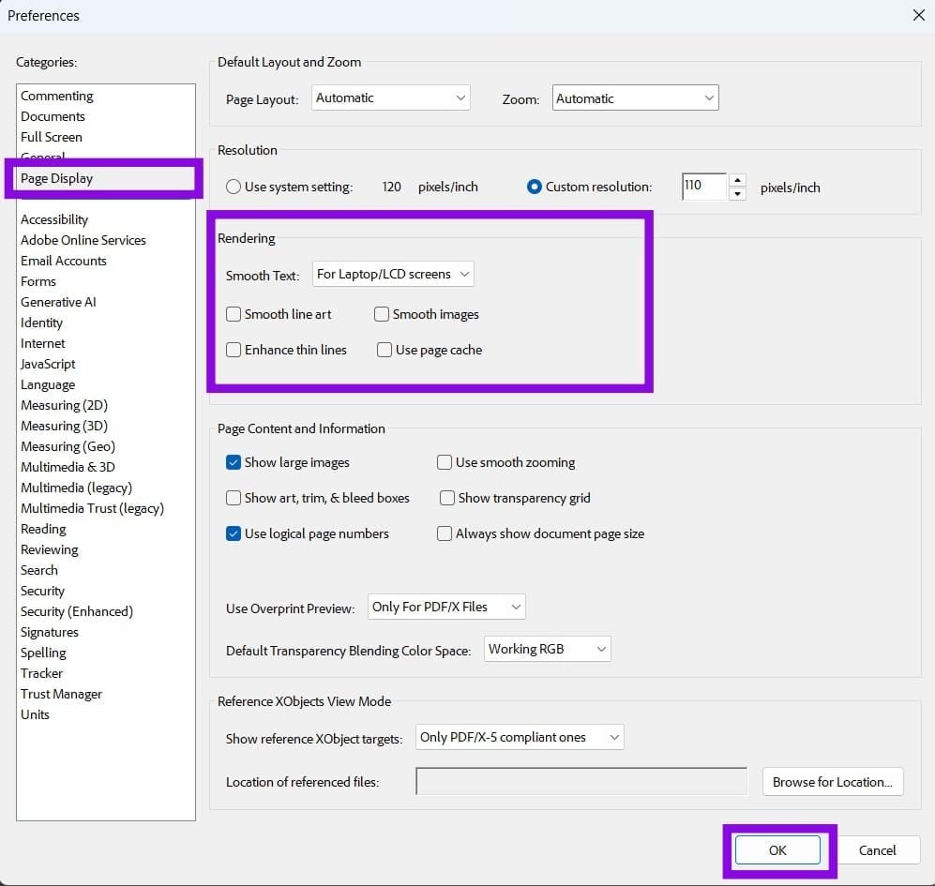
Task: Open the Full Screen category
Action: point(52,137)
